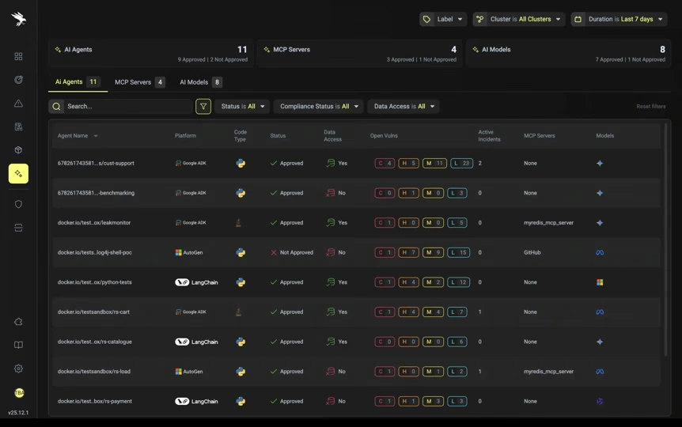This screenshot has height=427, width=682.
Task: Click myredis_mcp_server in leakmonitor row
Action: pos(548,223)
